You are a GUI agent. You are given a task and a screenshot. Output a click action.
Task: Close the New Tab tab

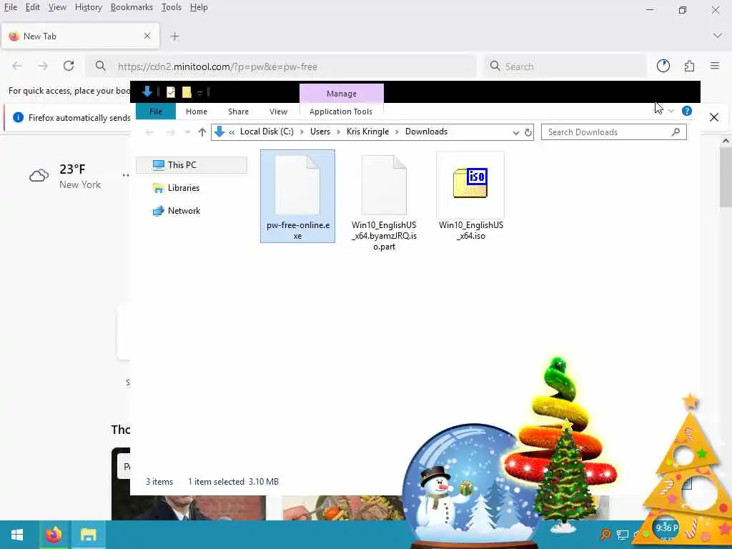point(147,36)
